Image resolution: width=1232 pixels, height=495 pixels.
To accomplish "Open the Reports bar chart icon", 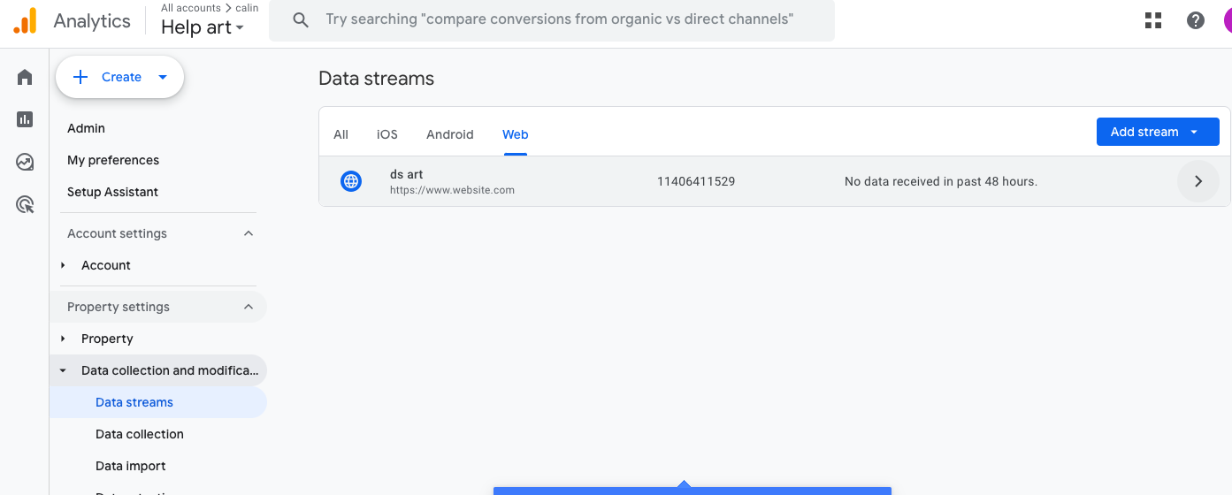I will [x=25, y=119].
